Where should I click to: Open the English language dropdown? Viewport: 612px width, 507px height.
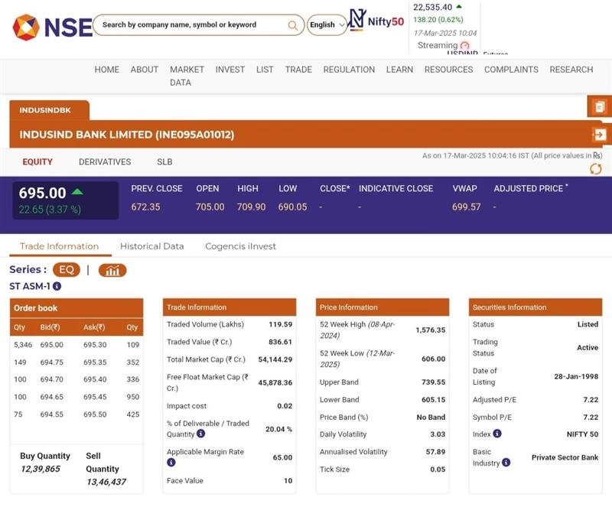click(327, 24)
